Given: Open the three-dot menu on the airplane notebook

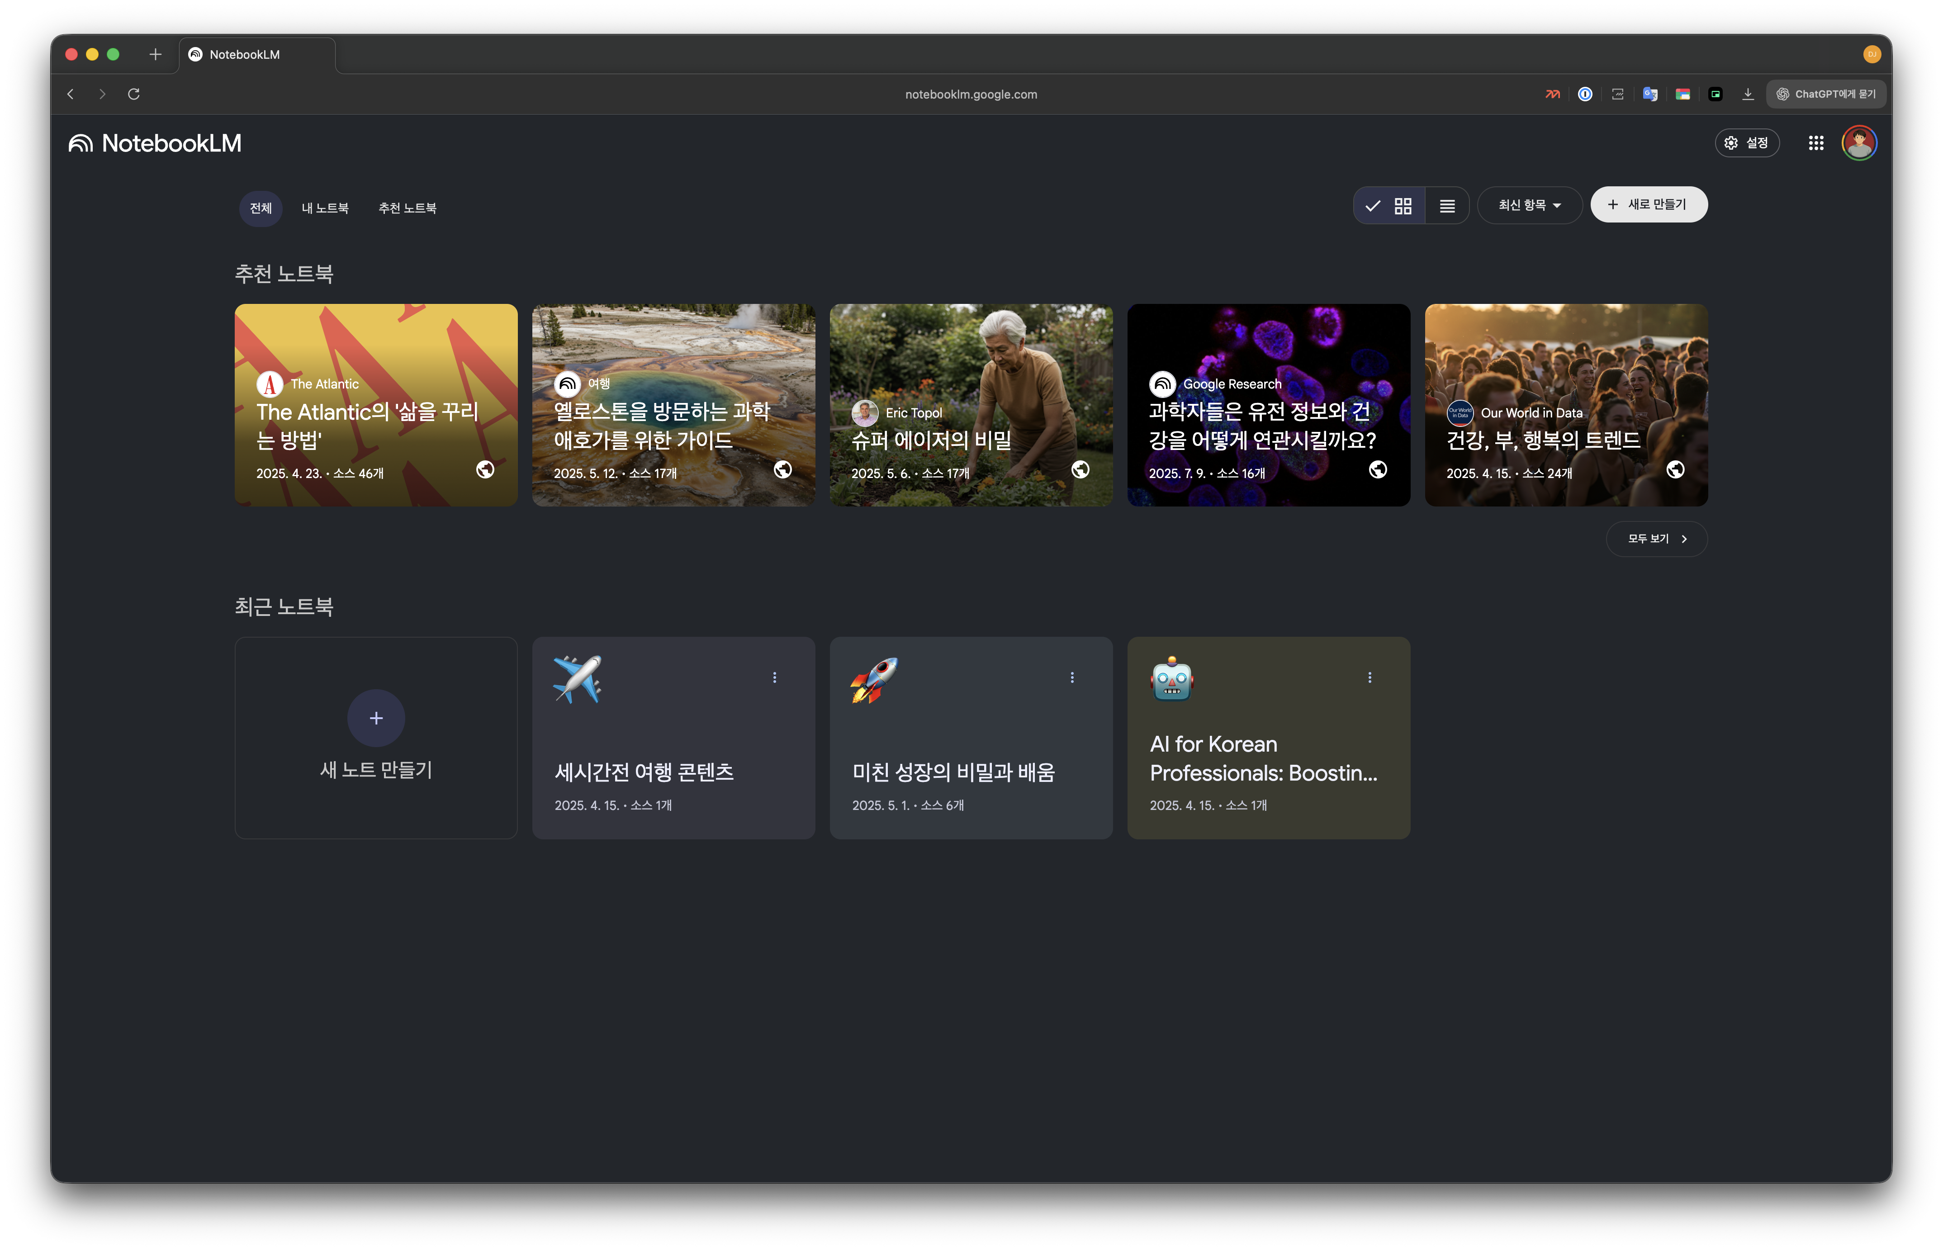Looking at the screenshot, I should 774,677.
